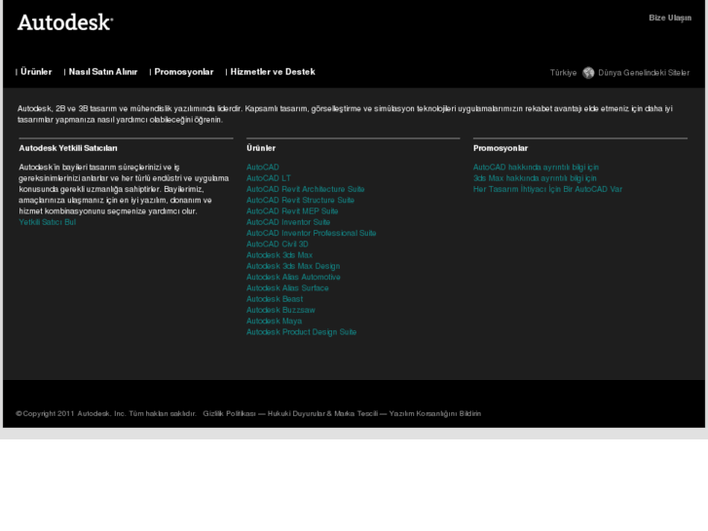The width and height of the screenshot is (708, 531).
Task: Open Hukuki Duyurular & Marka Tescili link
Action: (322, 413)
